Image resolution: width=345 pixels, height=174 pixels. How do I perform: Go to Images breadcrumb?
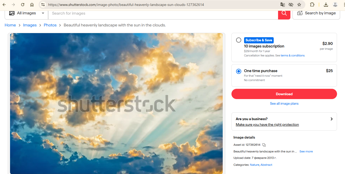[30, 25]
